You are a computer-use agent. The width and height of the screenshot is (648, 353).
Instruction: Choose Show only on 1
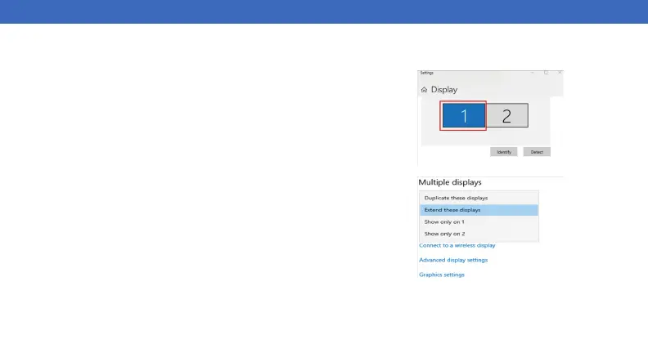click(479, 221)
